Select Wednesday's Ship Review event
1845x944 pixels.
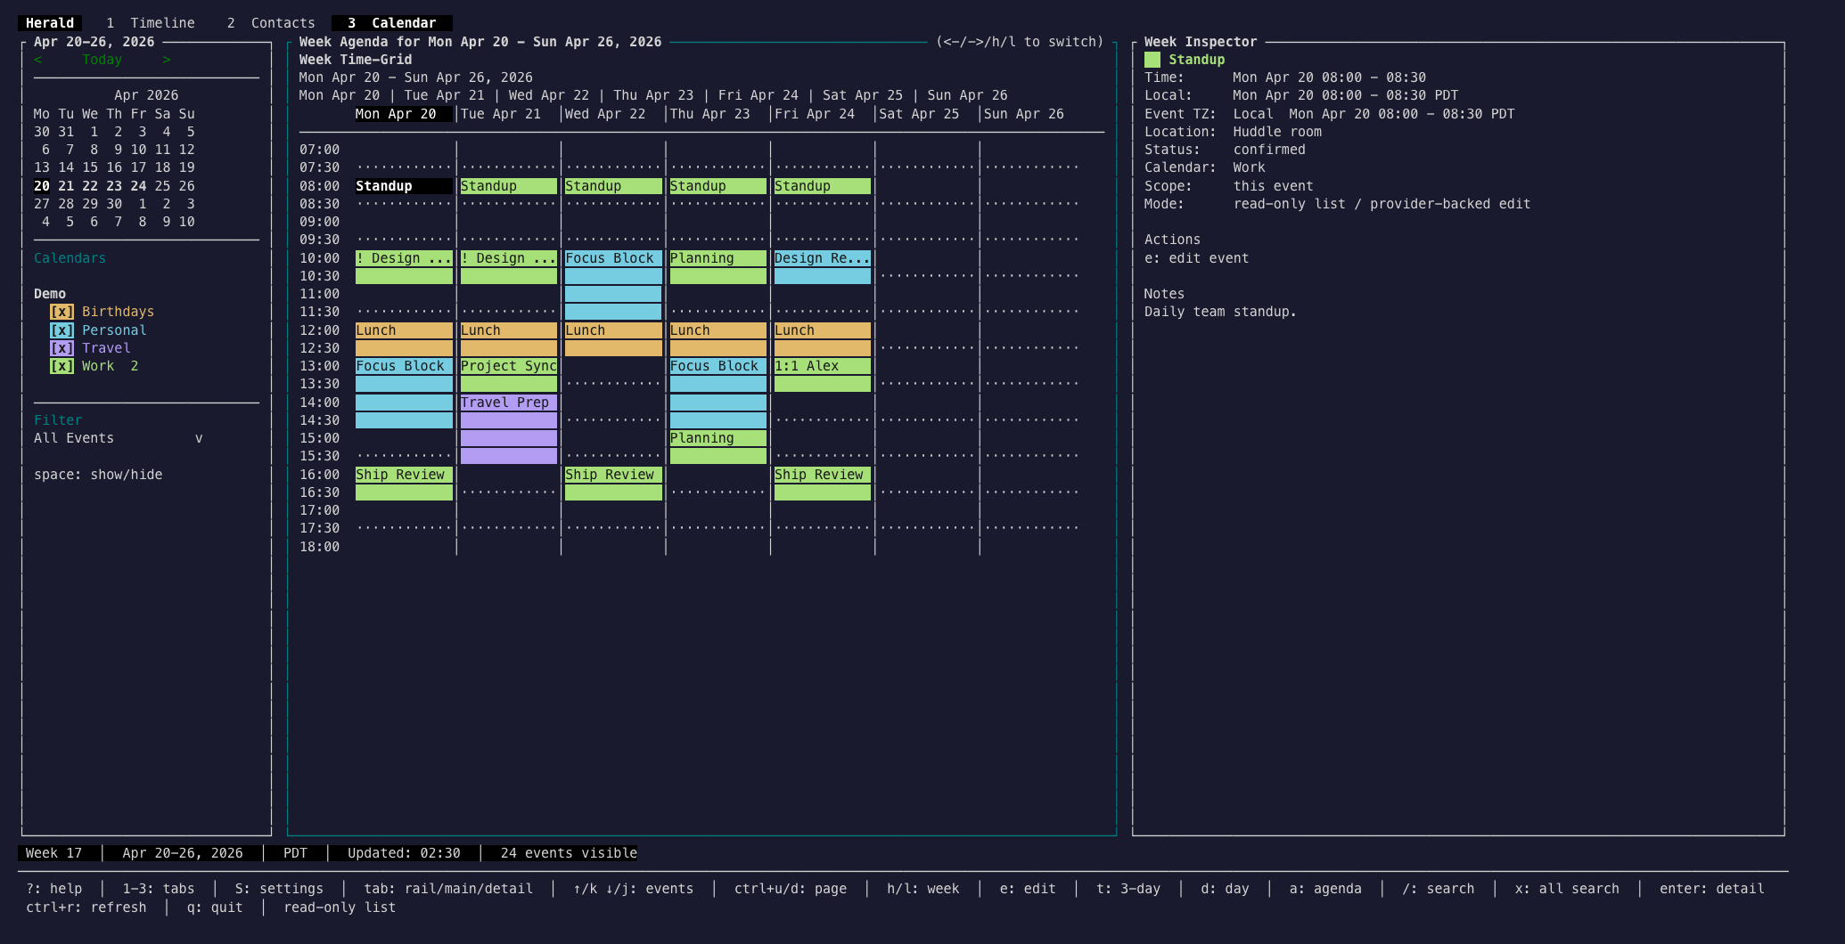[x=613, y=484]
